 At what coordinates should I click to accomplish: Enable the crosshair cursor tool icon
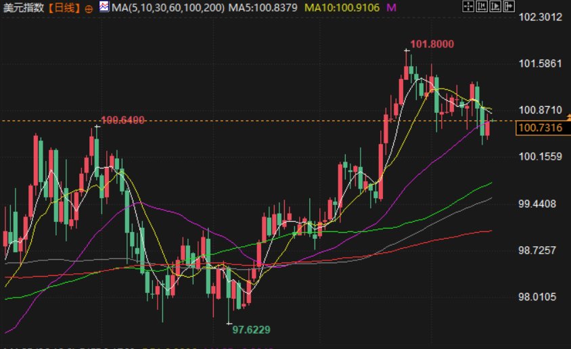[468, 6]
